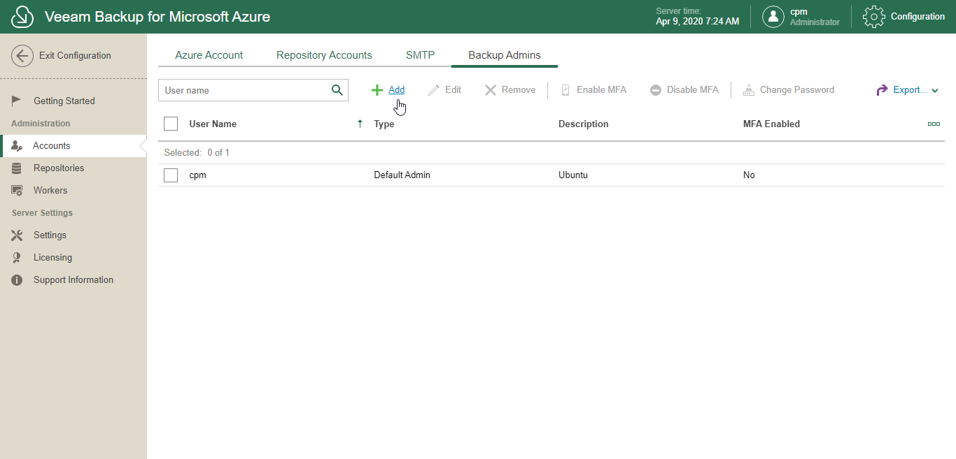Click the purple Export arrow icon
The image size is (956, 459).
(x=883, y=90)
